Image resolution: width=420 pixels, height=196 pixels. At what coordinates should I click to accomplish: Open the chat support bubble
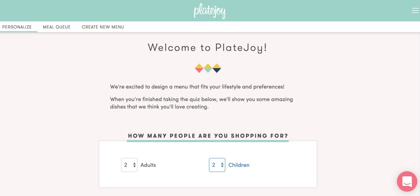407,181
